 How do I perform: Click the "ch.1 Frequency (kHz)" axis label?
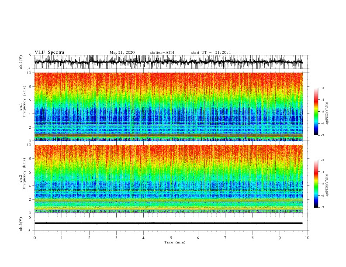tap(23, 101)
